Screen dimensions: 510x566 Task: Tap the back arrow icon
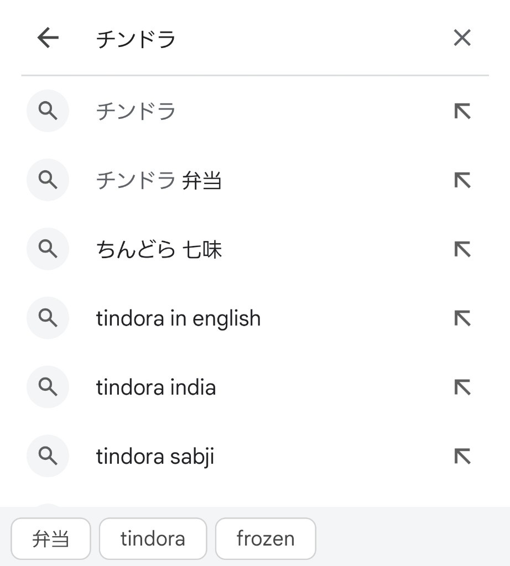point(48,38)
